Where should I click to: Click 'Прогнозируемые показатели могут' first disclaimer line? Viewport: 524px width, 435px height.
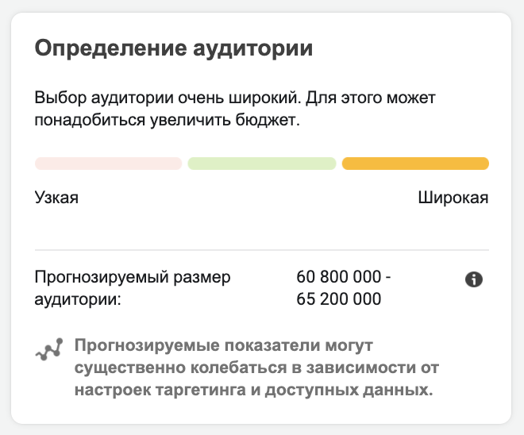pyautogui.click(x=224, y=345)
